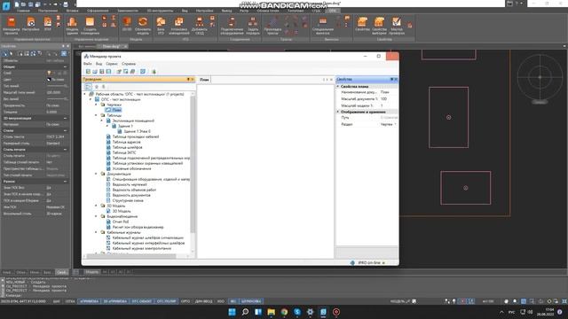Select Установка извещателей in the ribbon
Image resolution: width=568 pixels, height=319 pixels.
pyautogui.click(x=179, y=26)
